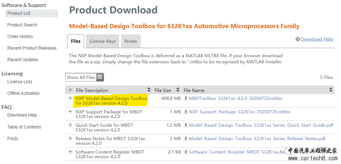Open Product List in sidebar
Viewport: 341px width, 164px height.
[32, 13]
